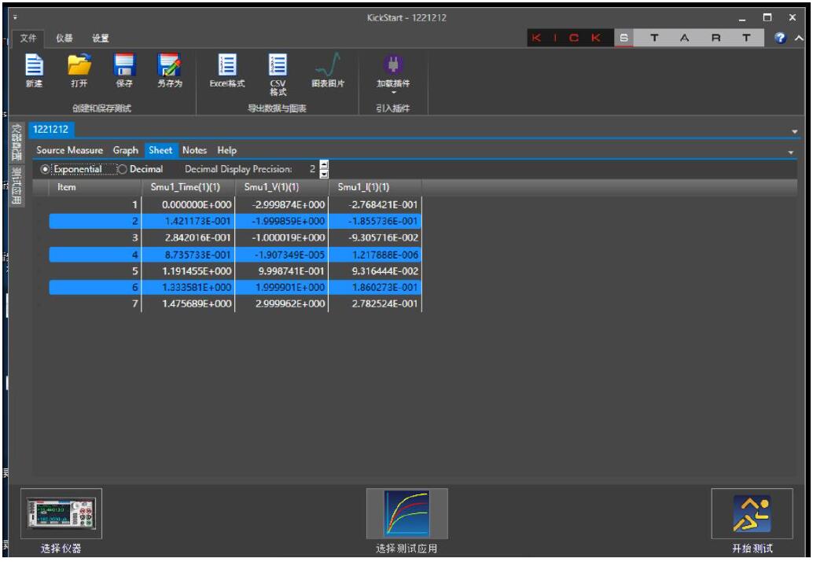Expand the tab list arrow beside 1221212
This screenshot has height=562, width=813.
pyautogui.click(x=794, y=131)
